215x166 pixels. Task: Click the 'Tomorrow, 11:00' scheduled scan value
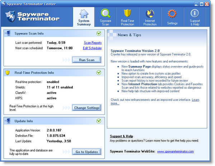point(59,48)
